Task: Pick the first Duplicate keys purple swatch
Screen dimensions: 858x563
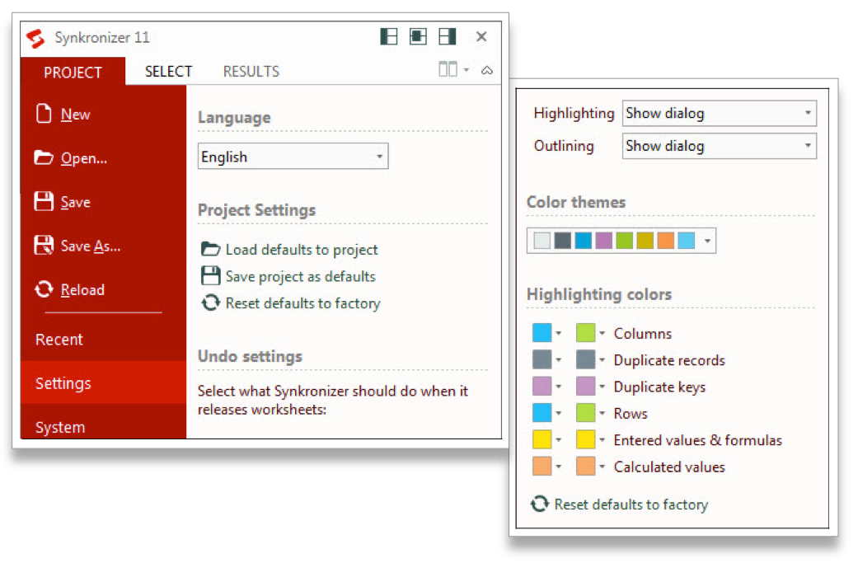Action: click(542, 387)
